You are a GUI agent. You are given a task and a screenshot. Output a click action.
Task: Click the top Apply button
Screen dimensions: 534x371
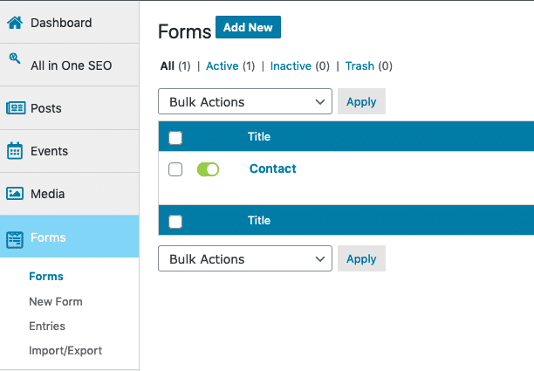point(361,101)
